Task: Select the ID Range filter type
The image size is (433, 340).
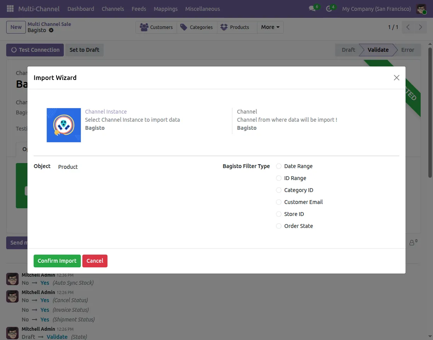Action: (x=279, y=178)
